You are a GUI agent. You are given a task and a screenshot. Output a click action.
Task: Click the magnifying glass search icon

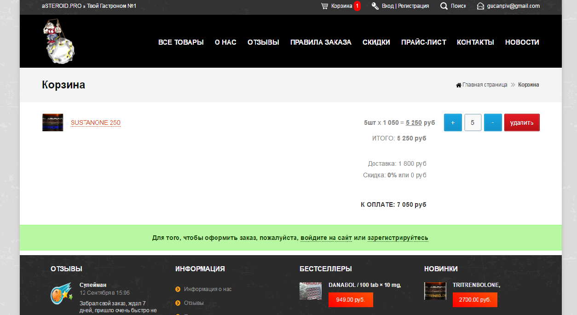coord(444,6)
